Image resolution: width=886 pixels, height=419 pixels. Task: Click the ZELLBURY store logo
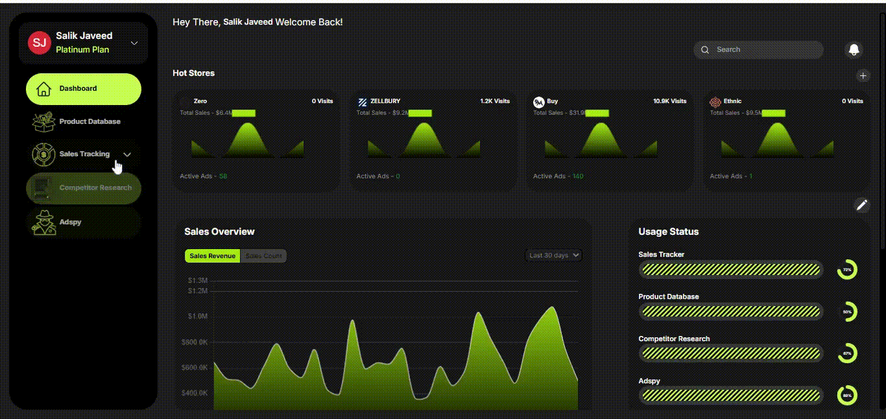coord(363,102)
